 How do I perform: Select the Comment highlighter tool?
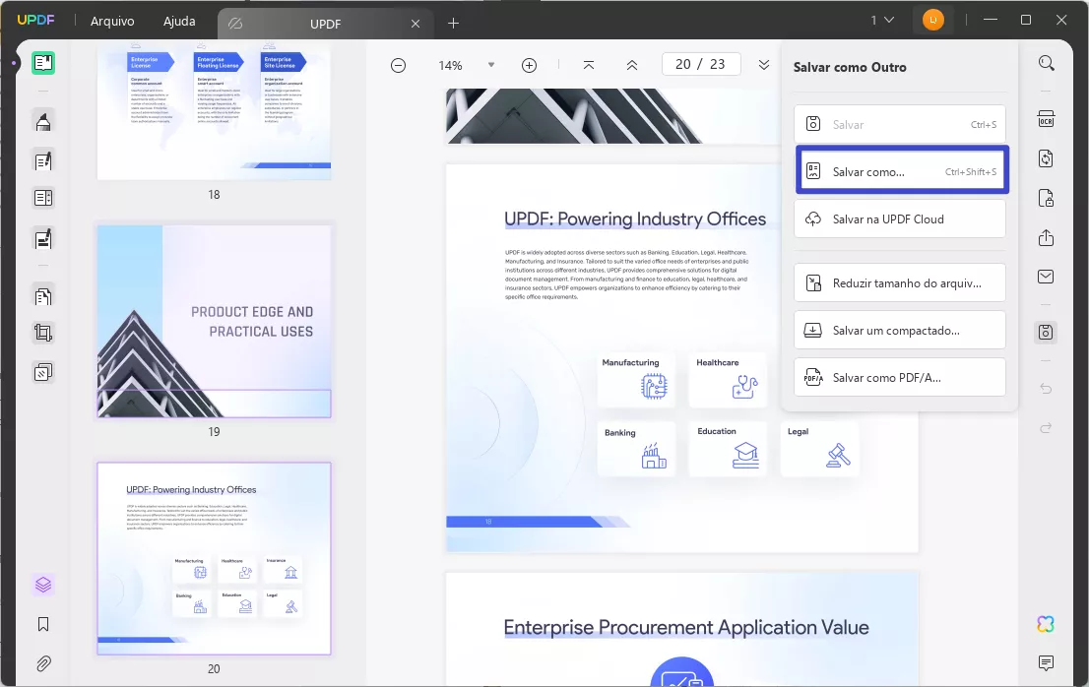[x=43, y=122]
